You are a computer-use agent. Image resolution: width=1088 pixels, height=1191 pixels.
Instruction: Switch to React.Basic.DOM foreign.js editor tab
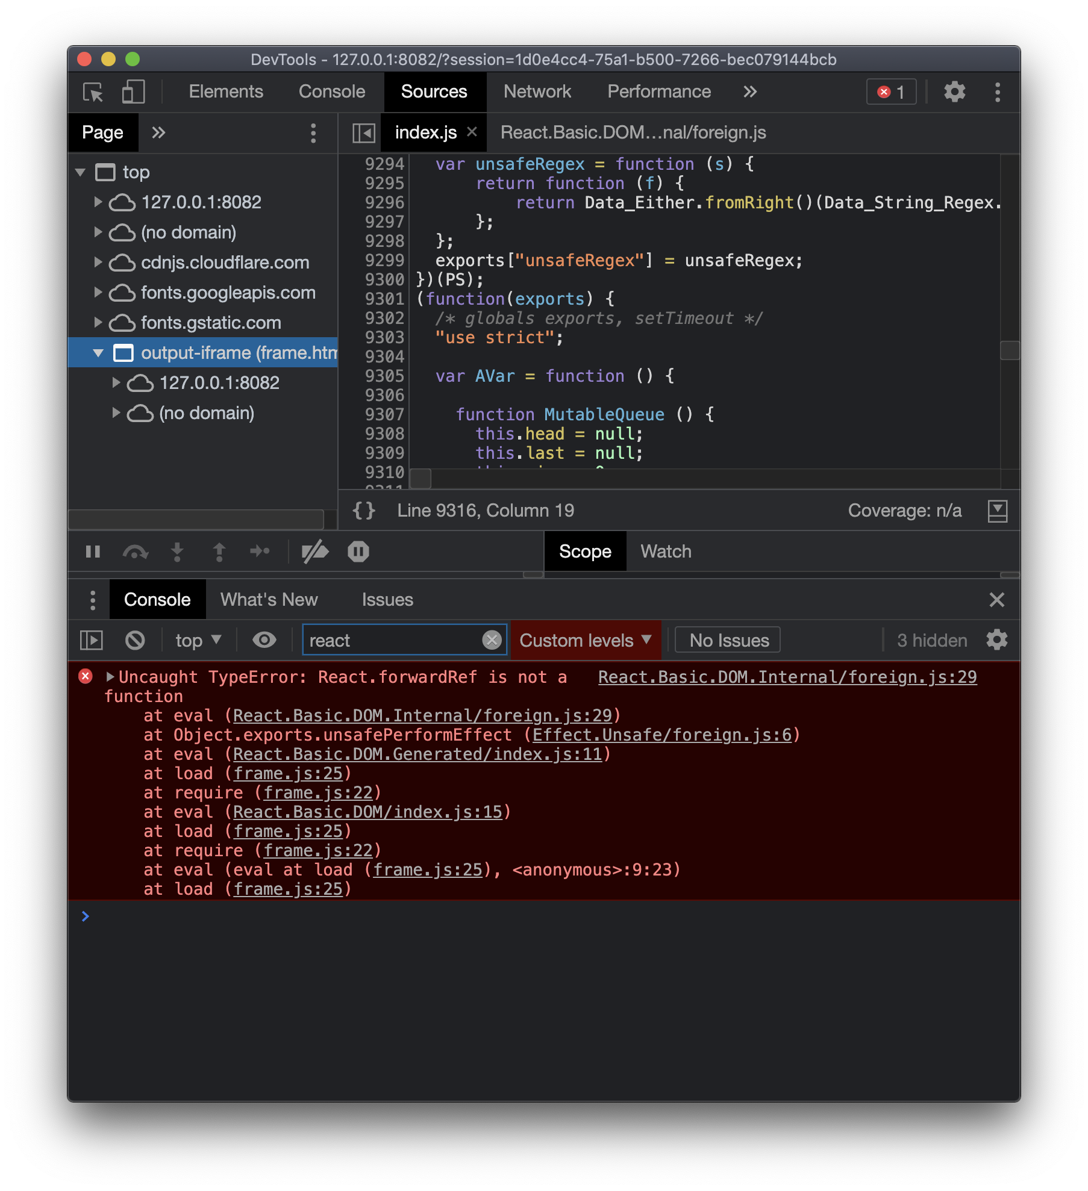click(x=633, y=132)
